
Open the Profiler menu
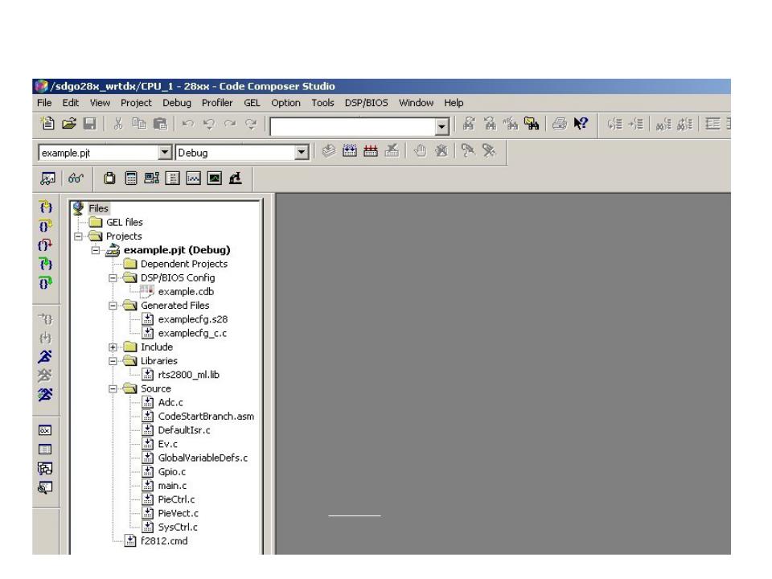217,103
